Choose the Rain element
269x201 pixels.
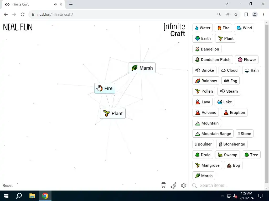(x=252, y=70)
